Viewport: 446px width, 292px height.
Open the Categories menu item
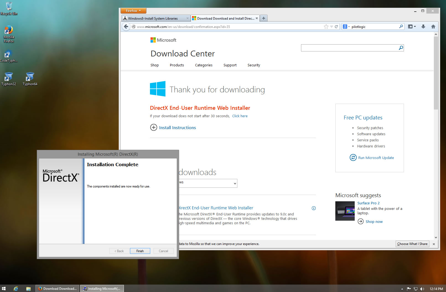coord(204,65)
